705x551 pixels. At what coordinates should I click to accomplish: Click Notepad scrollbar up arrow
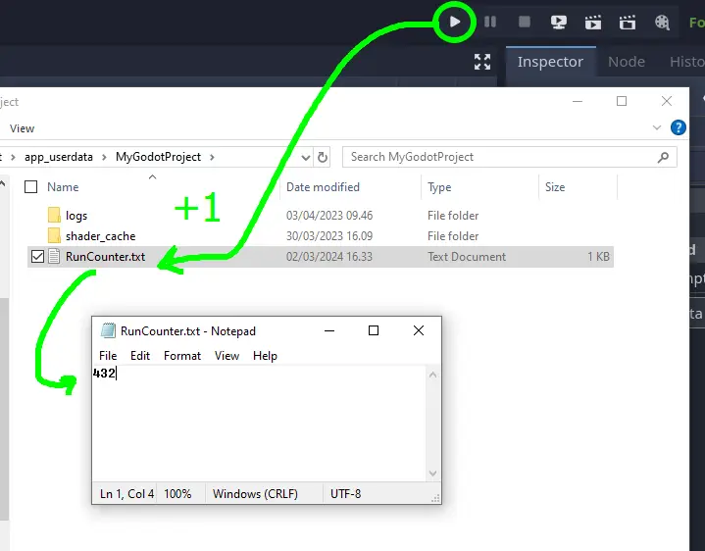tap(432, 375)
